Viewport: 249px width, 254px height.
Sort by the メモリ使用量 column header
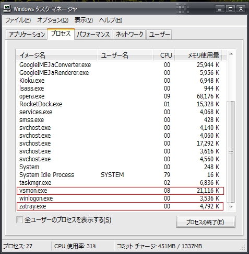tap(198, 56)
